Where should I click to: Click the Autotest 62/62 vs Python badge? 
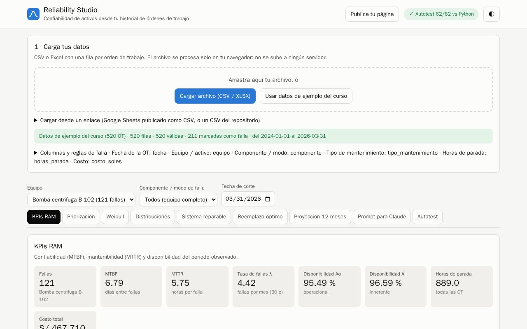441,14
